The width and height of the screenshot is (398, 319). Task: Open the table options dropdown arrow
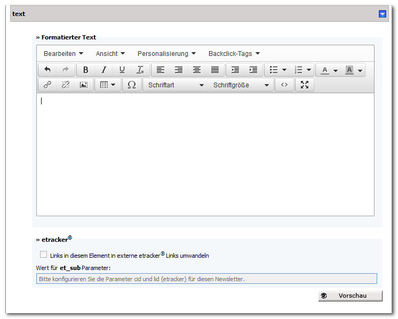pos(114,85)
